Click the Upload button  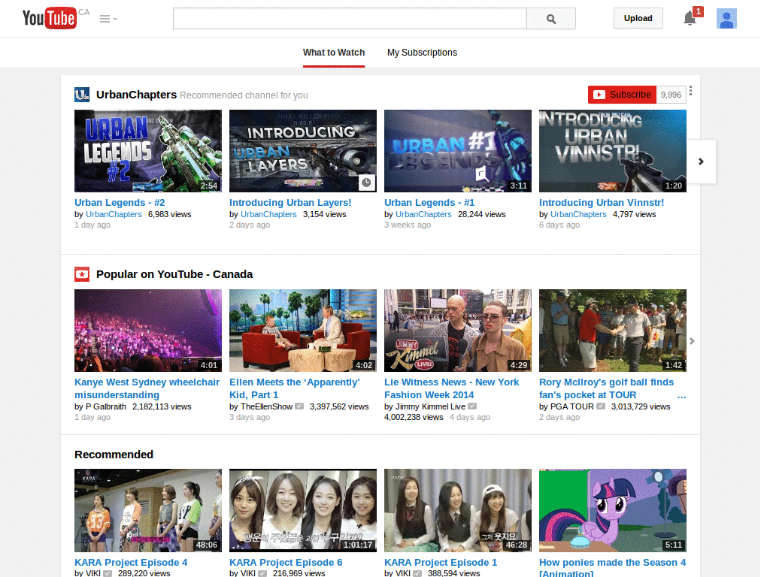coord(638,18)
